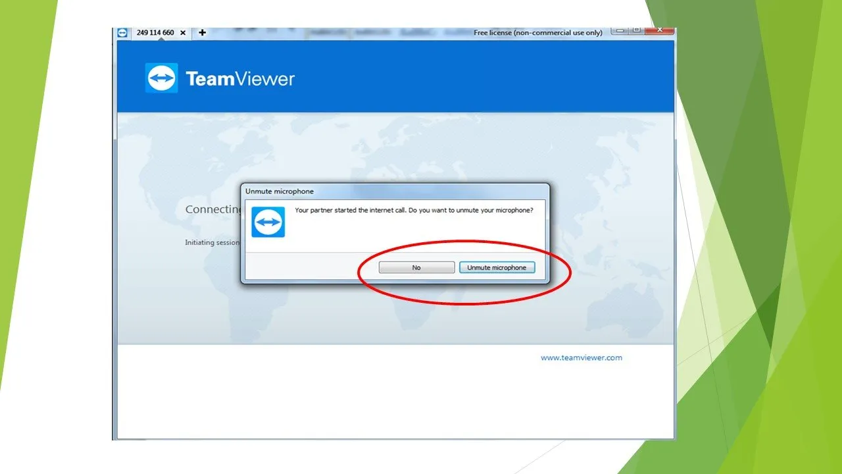Click 'Free license (non-commercial use only)' text

[538, 32]
